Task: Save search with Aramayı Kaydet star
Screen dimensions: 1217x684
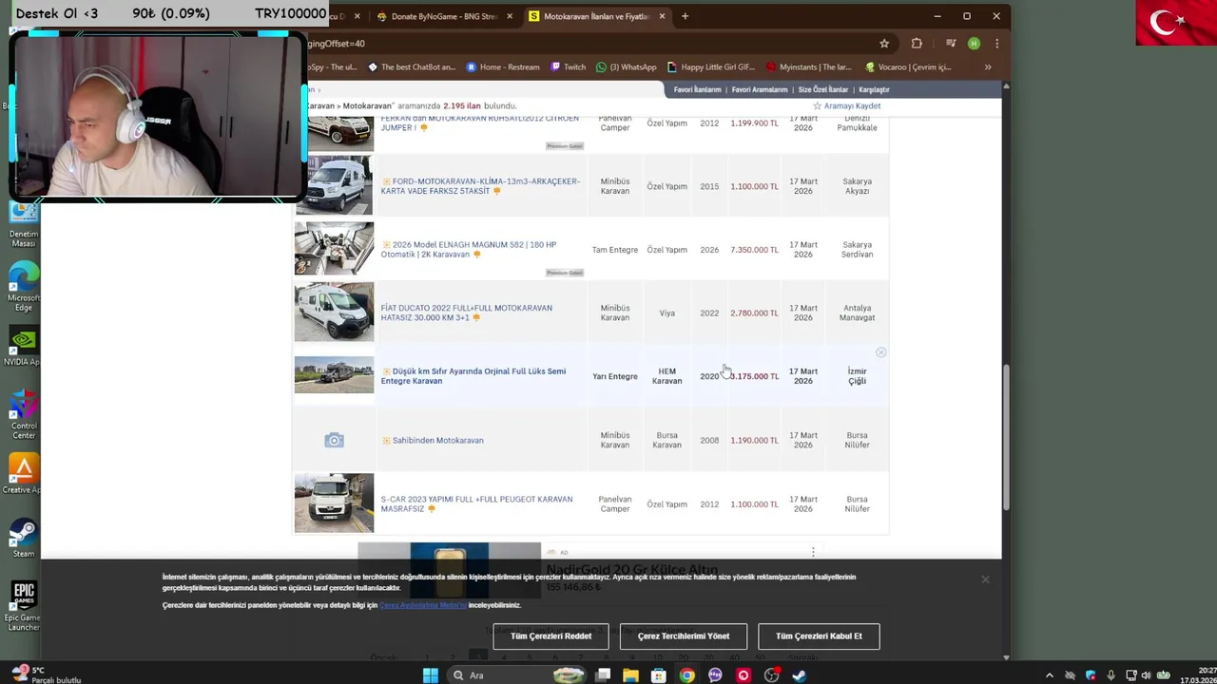Action: click(x=846, y=106)
